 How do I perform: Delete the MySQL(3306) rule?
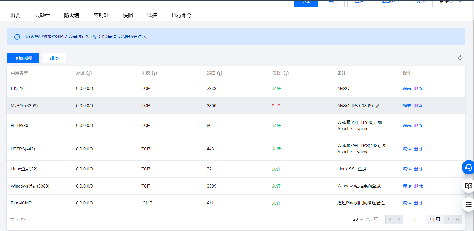click(x=418, y=106)
